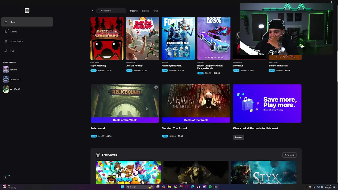Open Discord from the taskbar
This screenshot has width=338, height=190.
204,187
